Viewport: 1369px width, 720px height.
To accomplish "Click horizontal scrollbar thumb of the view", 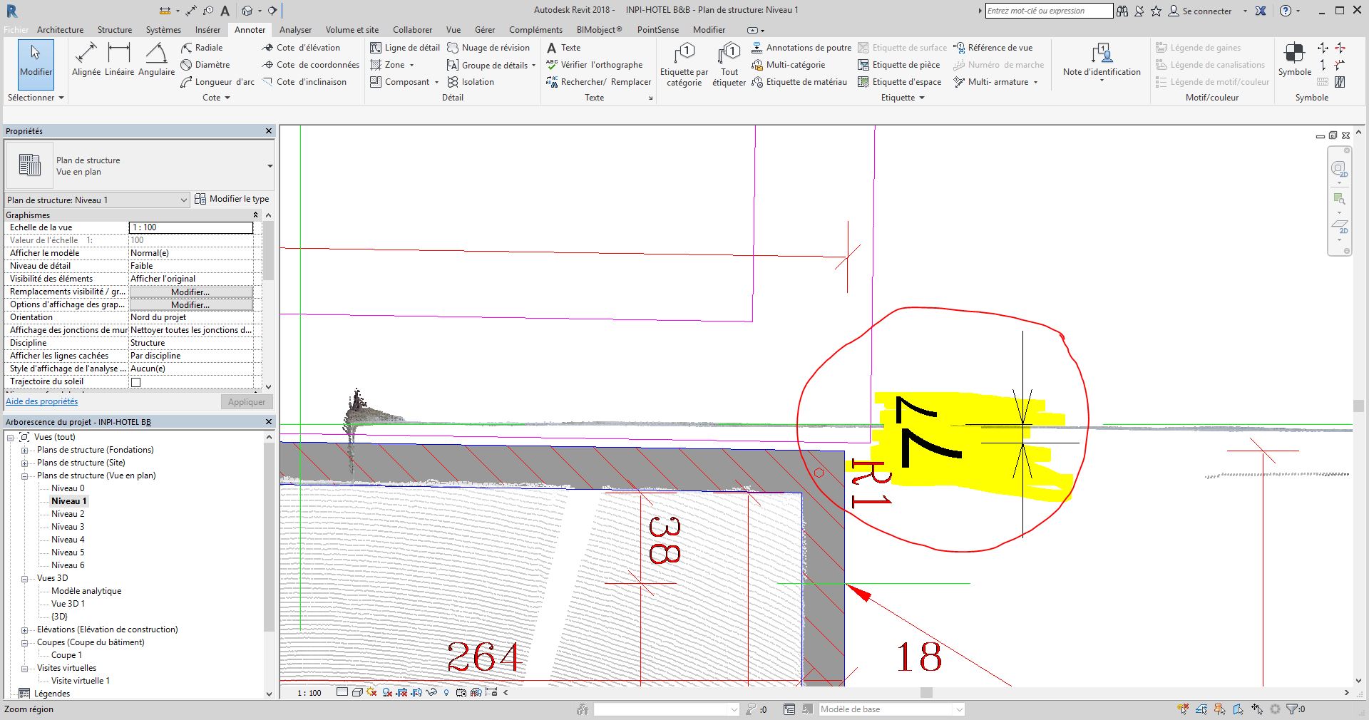I will pos(926,692).
